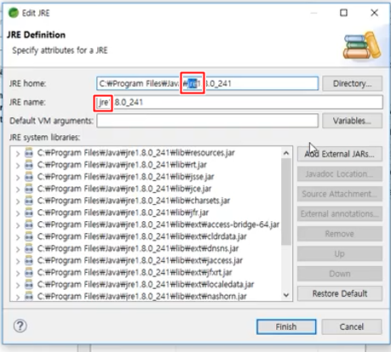Select the lib\ext\access-bridge-64.jar row text
The width and height of the screenshot is (391, 352).
click(x=158, y=224)
